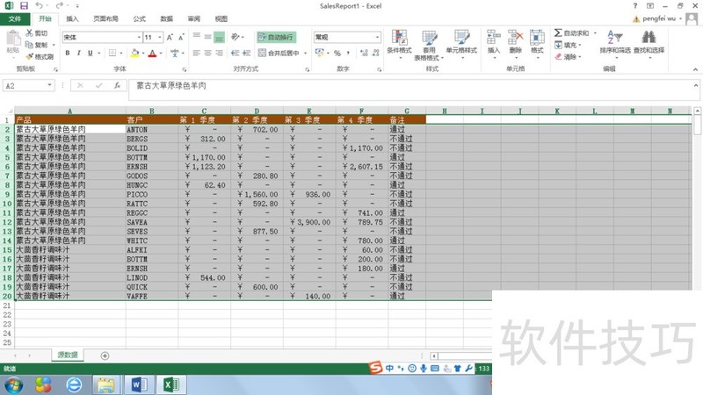Click the decrease indent icon
The image size is (703, 395).
pos(235,53)
